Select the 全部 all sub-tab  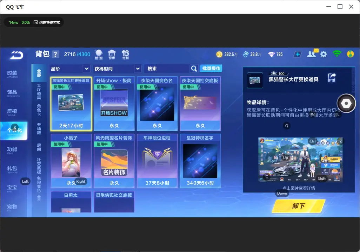click(39, 73)
